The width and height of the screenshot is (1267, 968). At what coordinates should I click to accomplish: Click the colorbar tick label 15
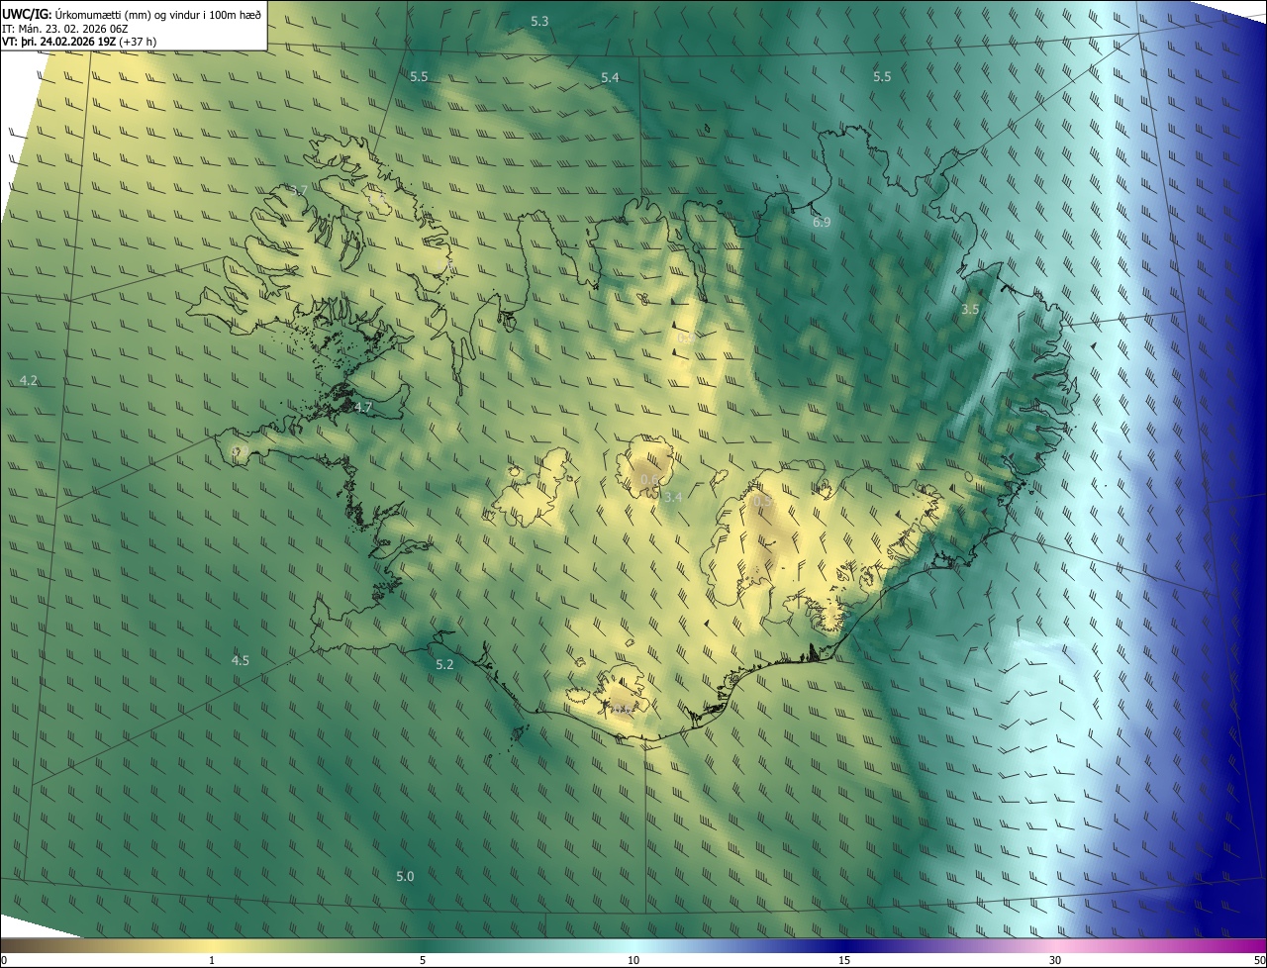pos(844,960)
